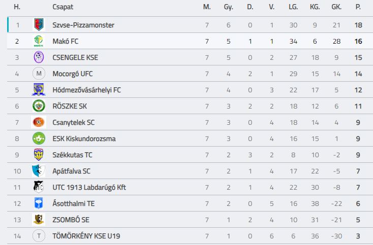Click the Székkutas TC crest
This screenshot has height=245, width=373.
[x=39, y=155]
